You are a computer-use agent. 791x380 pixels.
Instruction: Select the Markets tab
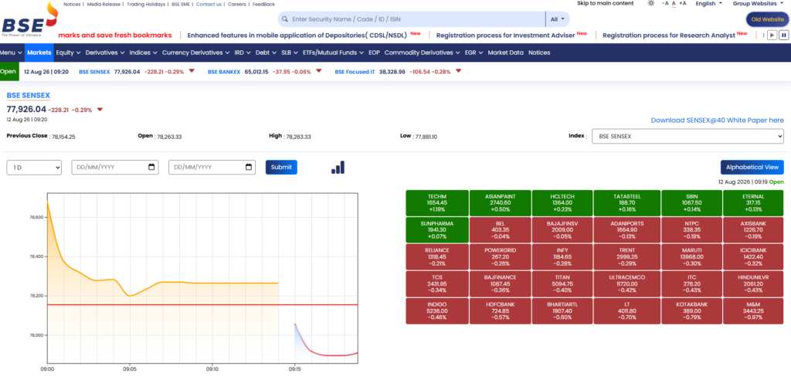pos(39,53)
